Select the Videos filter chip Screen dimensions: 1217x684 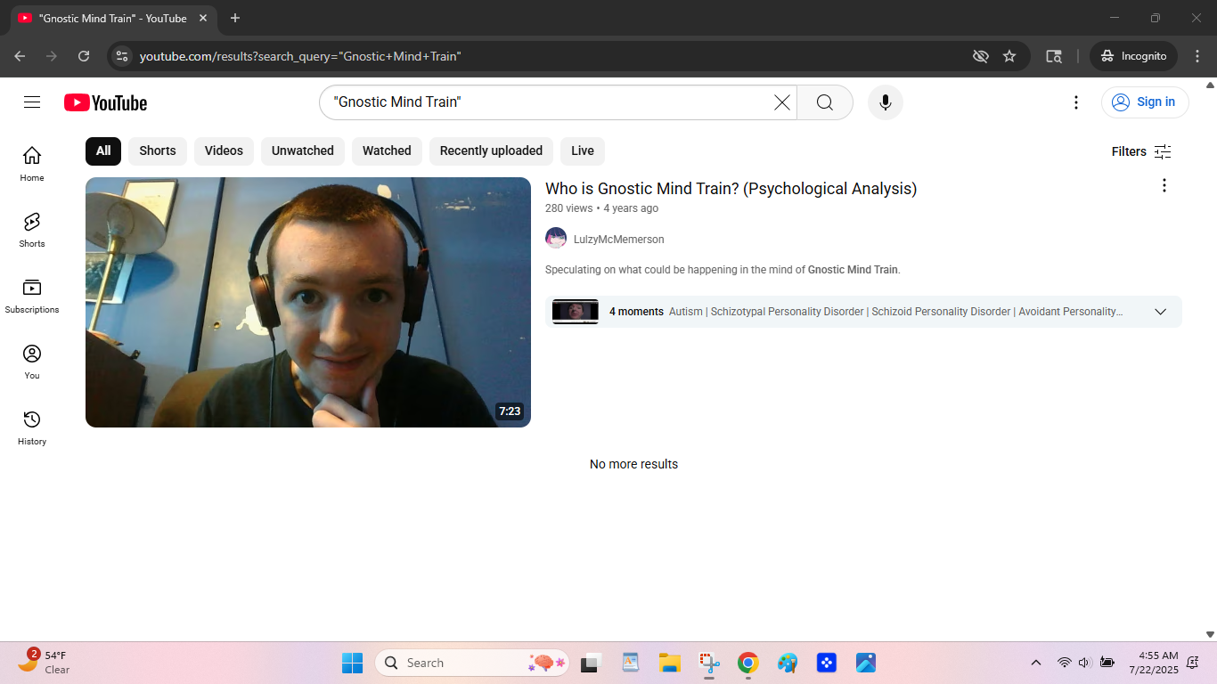[x=224, y=151]
